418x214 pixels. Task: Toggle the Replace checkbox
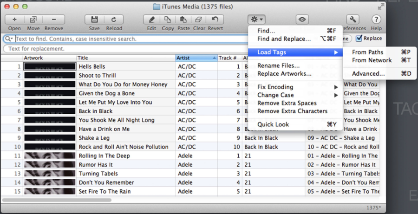coord(359,39)
